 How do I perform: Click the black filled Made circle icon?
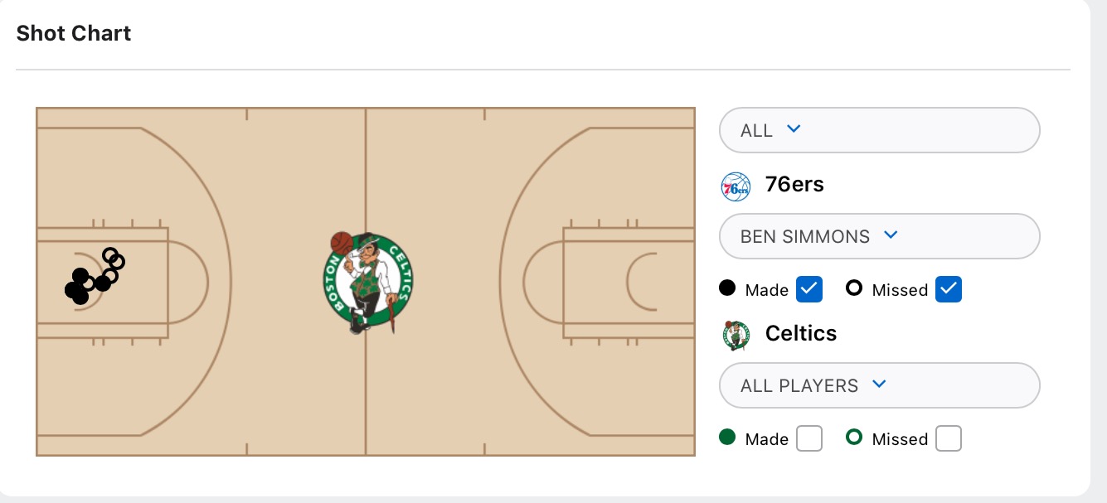click(x=727, y=288)
